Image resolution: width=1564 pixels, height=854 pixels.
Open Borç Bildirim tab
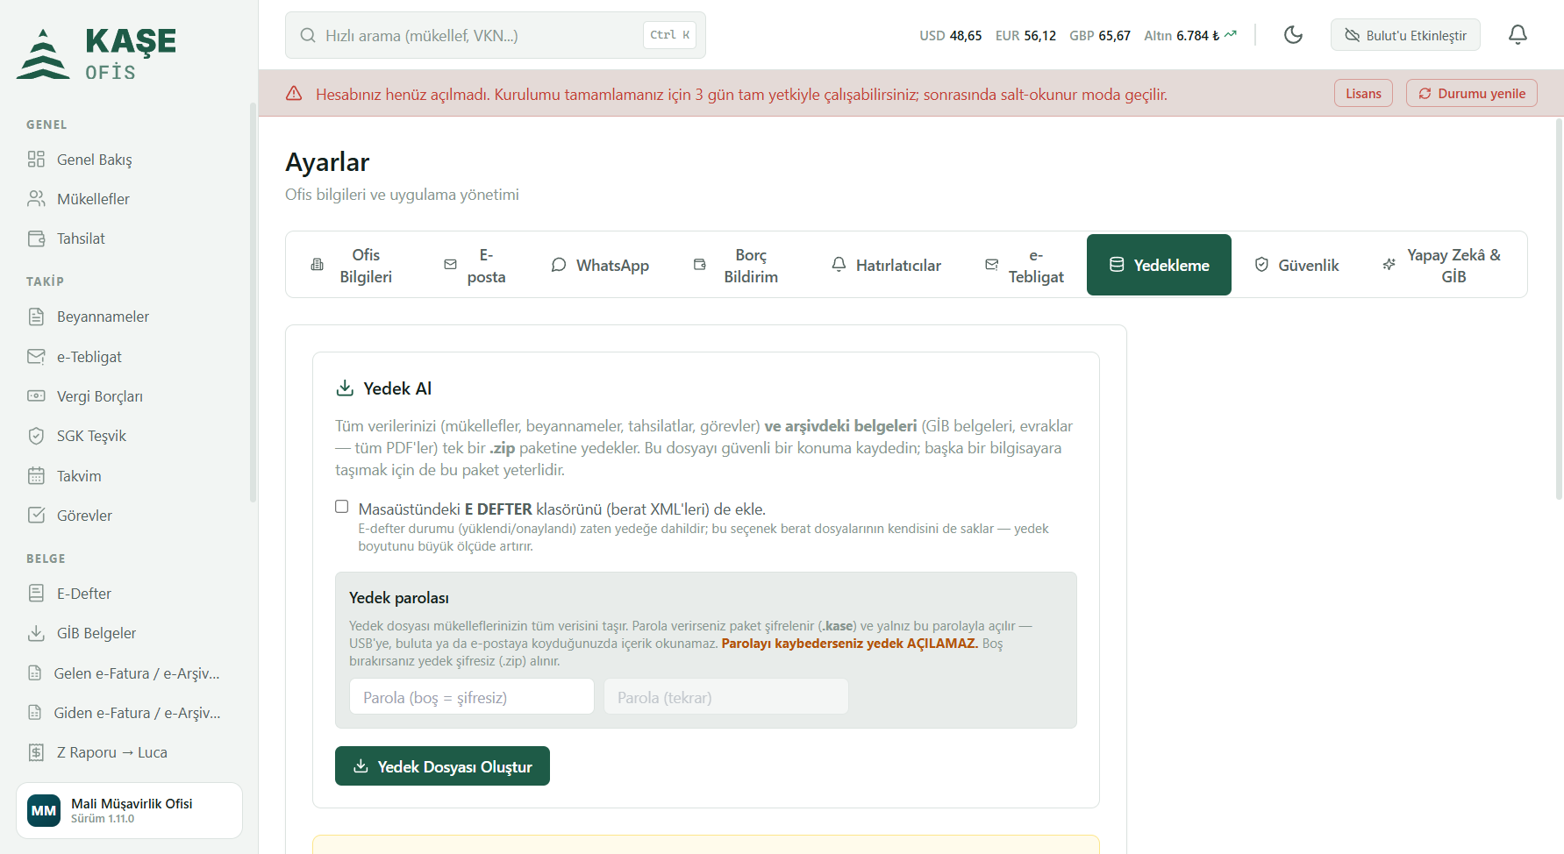coord(737,265)
